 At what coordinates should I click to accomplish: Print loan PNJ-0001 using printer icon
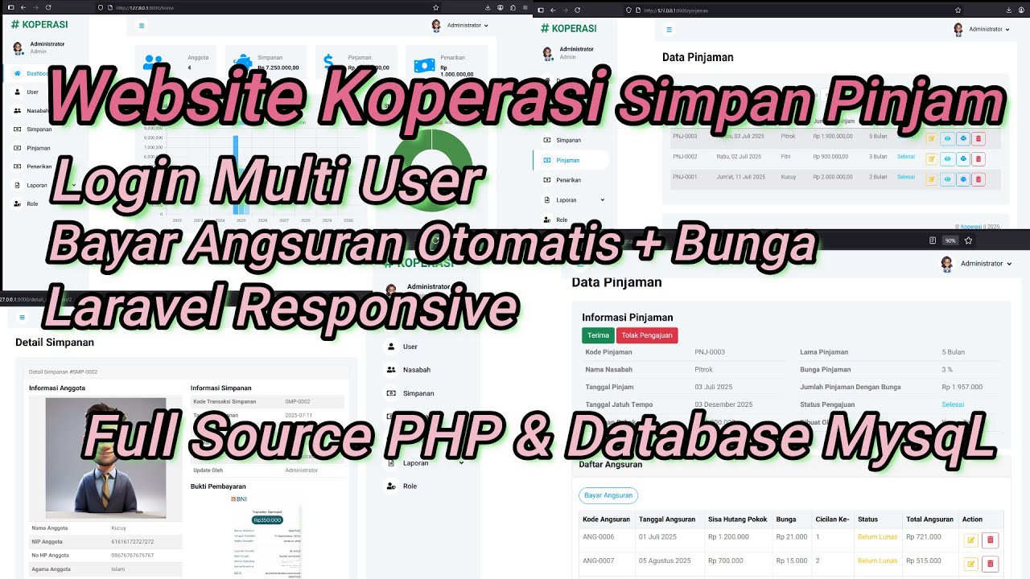[963, 179]
